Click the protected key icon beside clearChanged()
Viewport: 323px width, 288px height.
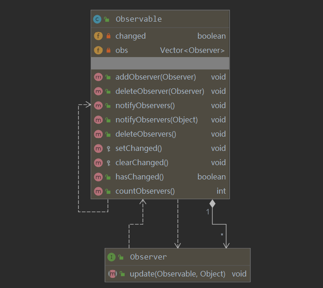pos(108,162)
